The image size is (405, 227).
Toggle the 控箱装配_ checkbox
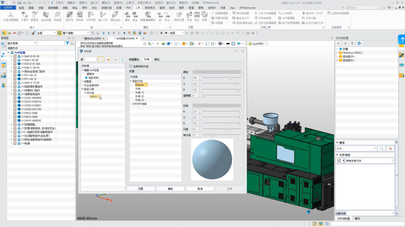point(15,124)
